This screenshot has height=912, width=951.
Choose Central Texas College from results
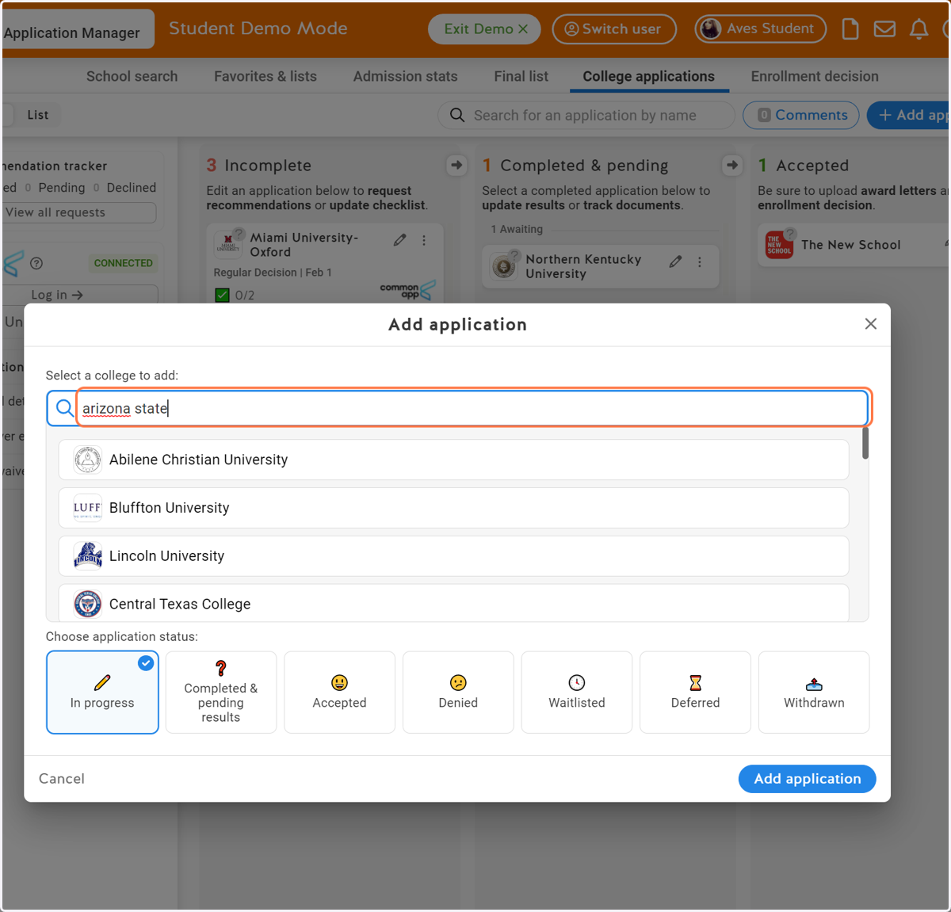tap(453, 604)
